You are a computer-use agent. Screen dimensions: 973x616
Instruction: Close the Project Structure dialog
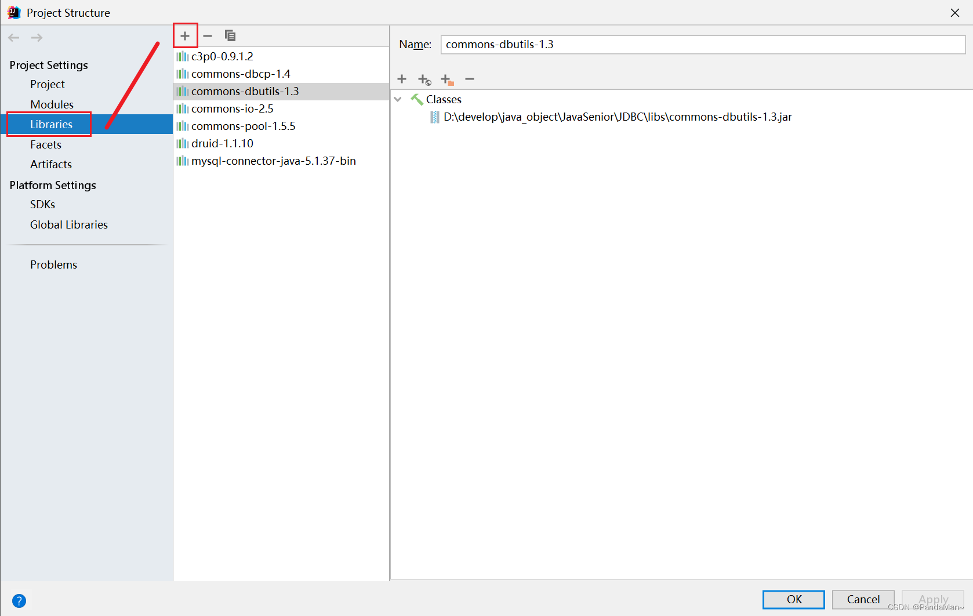point(955,13)
